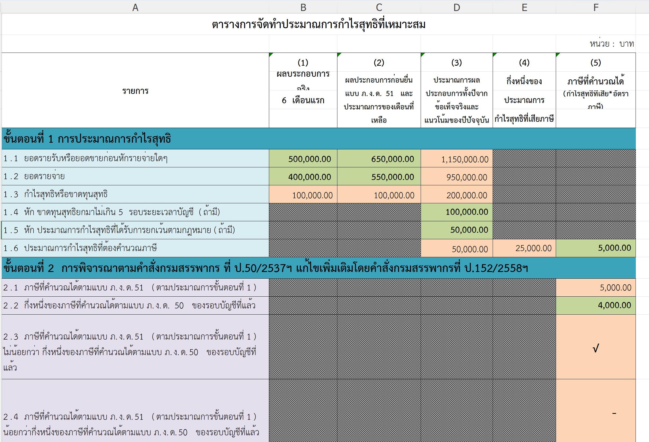Screen dimensions: 649x442
Task: Select 5,000.00 in row 1.6
Action: click(596, 248)
